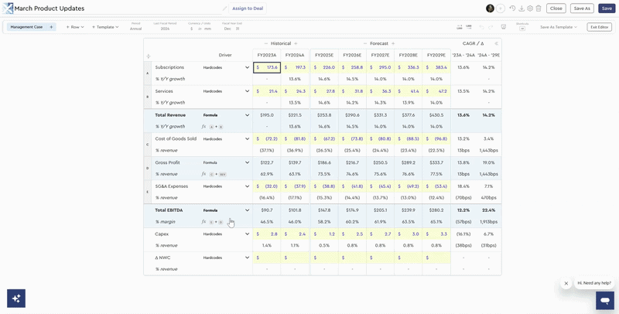
Task: Select the empty Δ NWC FY2023A cell
Action: pyautogui.click(x=267, y=258)
